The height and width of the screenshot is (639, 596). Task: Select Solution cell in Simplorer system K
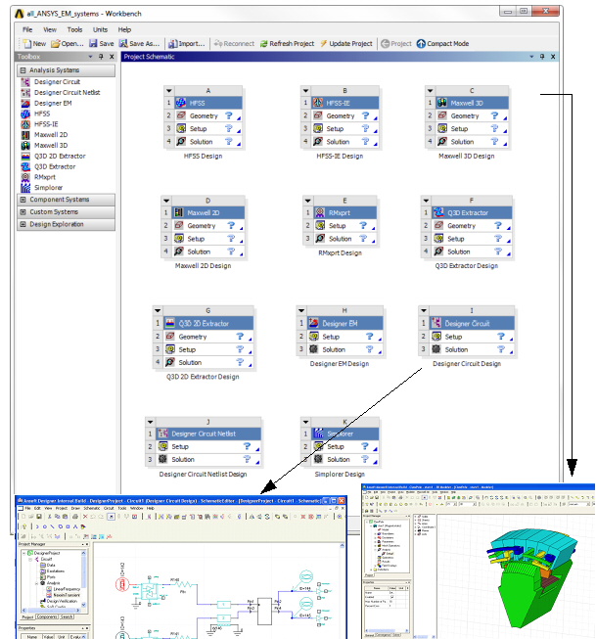[344, 459]
